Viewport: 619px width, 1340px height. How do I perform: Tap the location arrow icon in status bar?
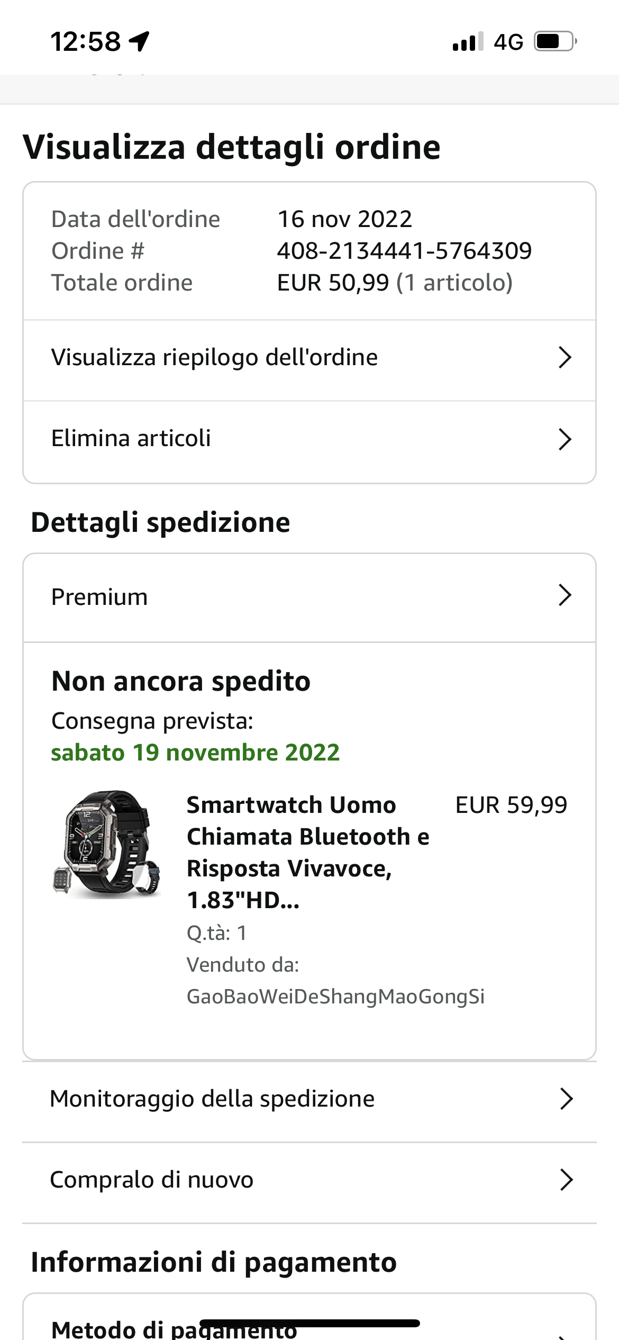coord(140,41)
